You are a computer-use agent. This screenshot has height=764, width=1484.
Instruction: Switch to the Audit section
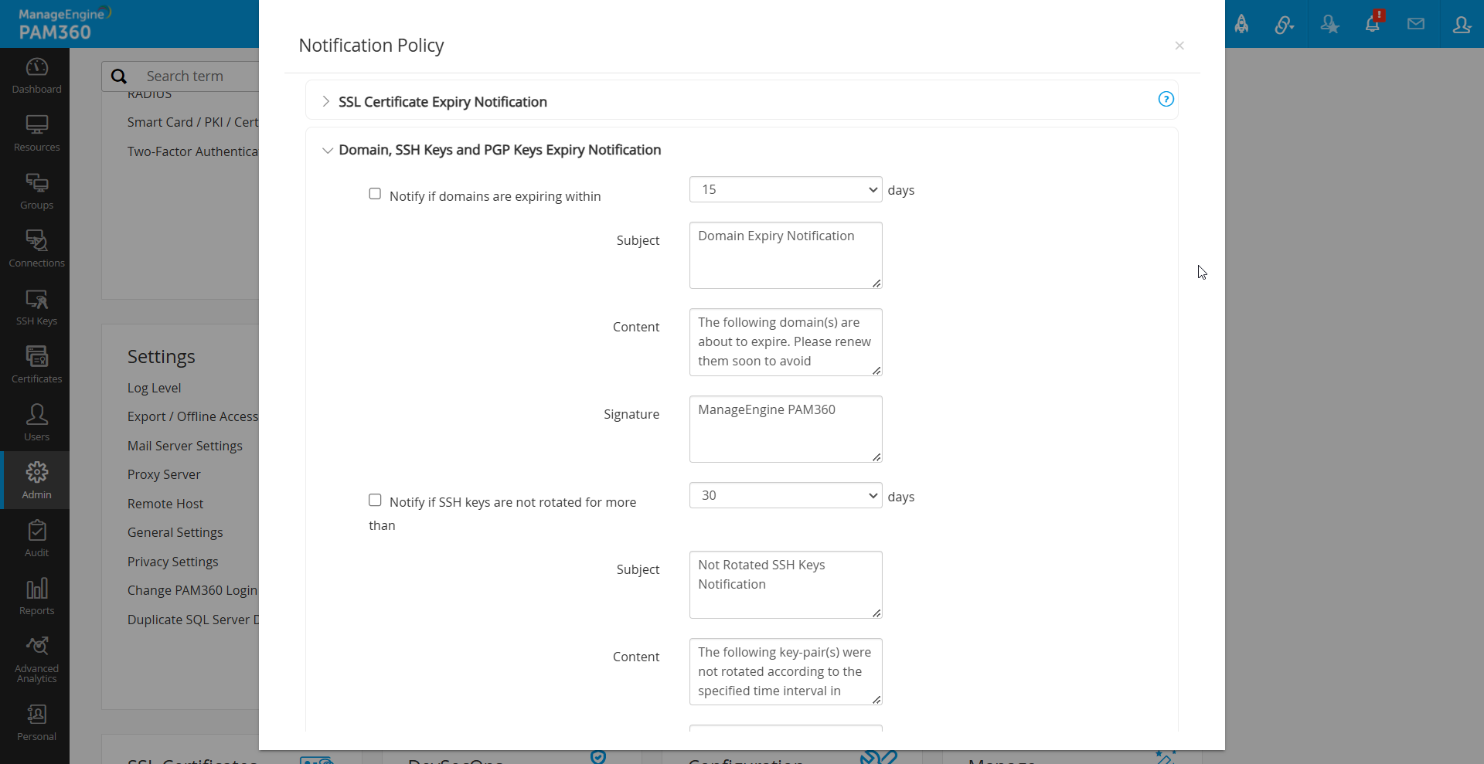(36, 537)
